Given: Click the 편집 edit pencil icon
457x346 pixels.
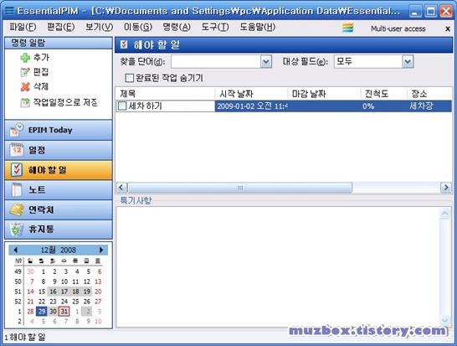Looking at the screenshot, I should coord(25,72).
